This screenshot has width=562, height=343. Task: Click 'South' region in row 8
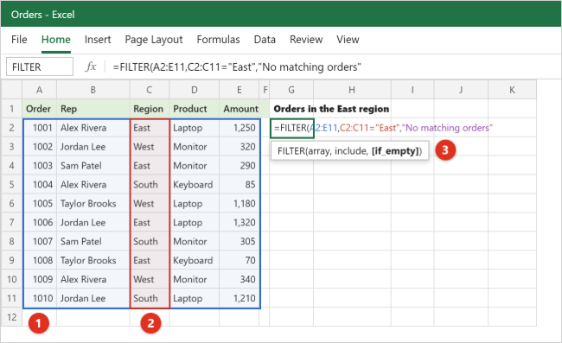[149, 241]
